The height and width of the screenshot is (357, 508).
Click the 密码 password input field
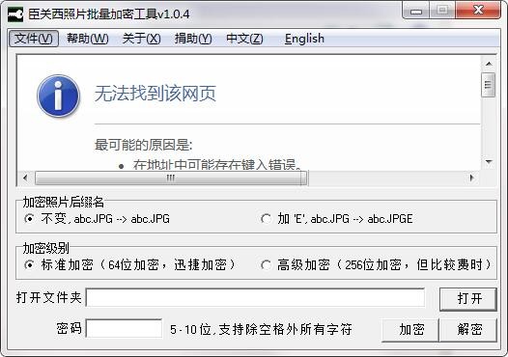[124, 328]
